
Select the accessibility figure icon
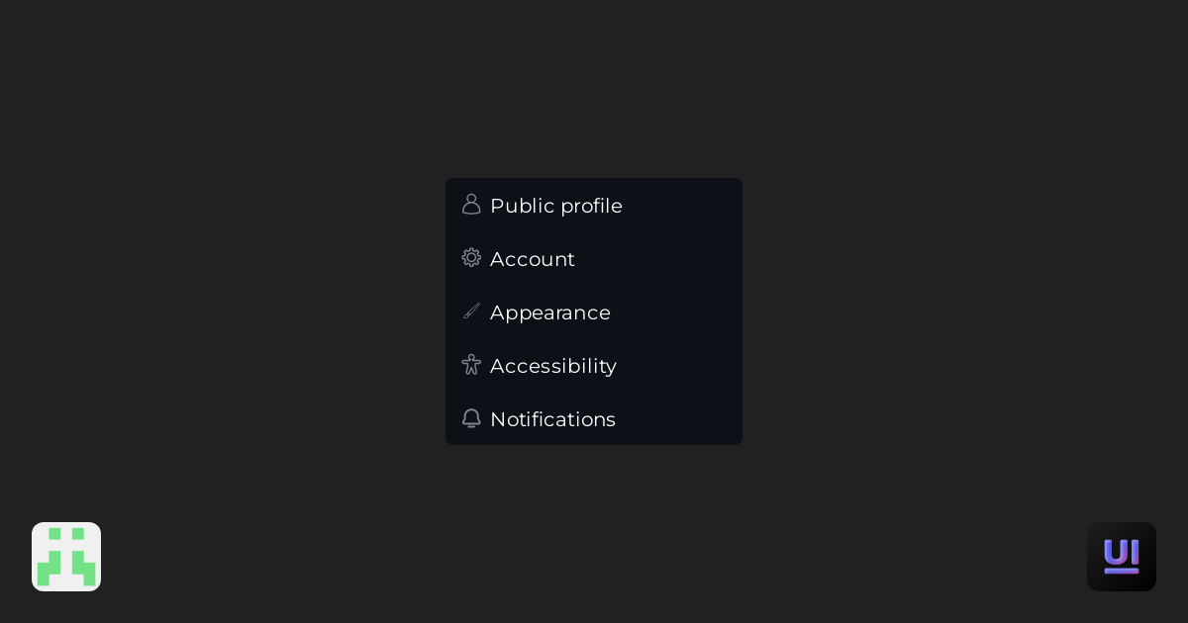(471, 364)
